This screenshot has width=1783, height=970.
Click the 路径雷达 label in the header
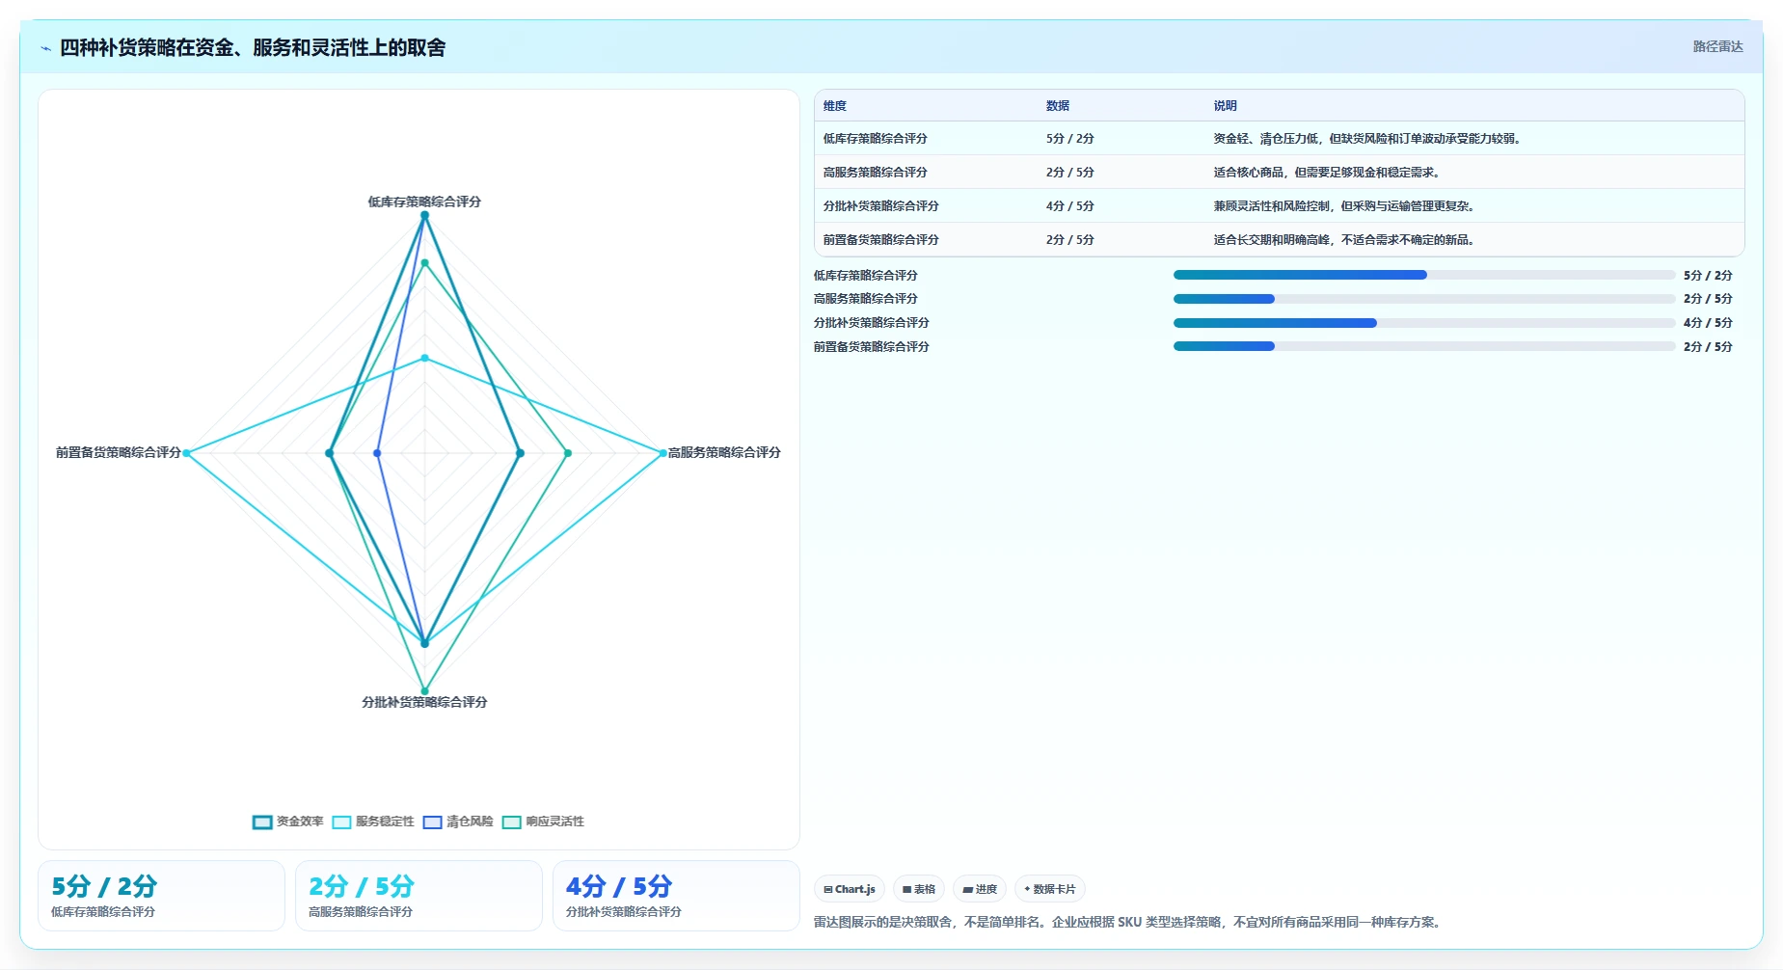(x=1717, y=46)
